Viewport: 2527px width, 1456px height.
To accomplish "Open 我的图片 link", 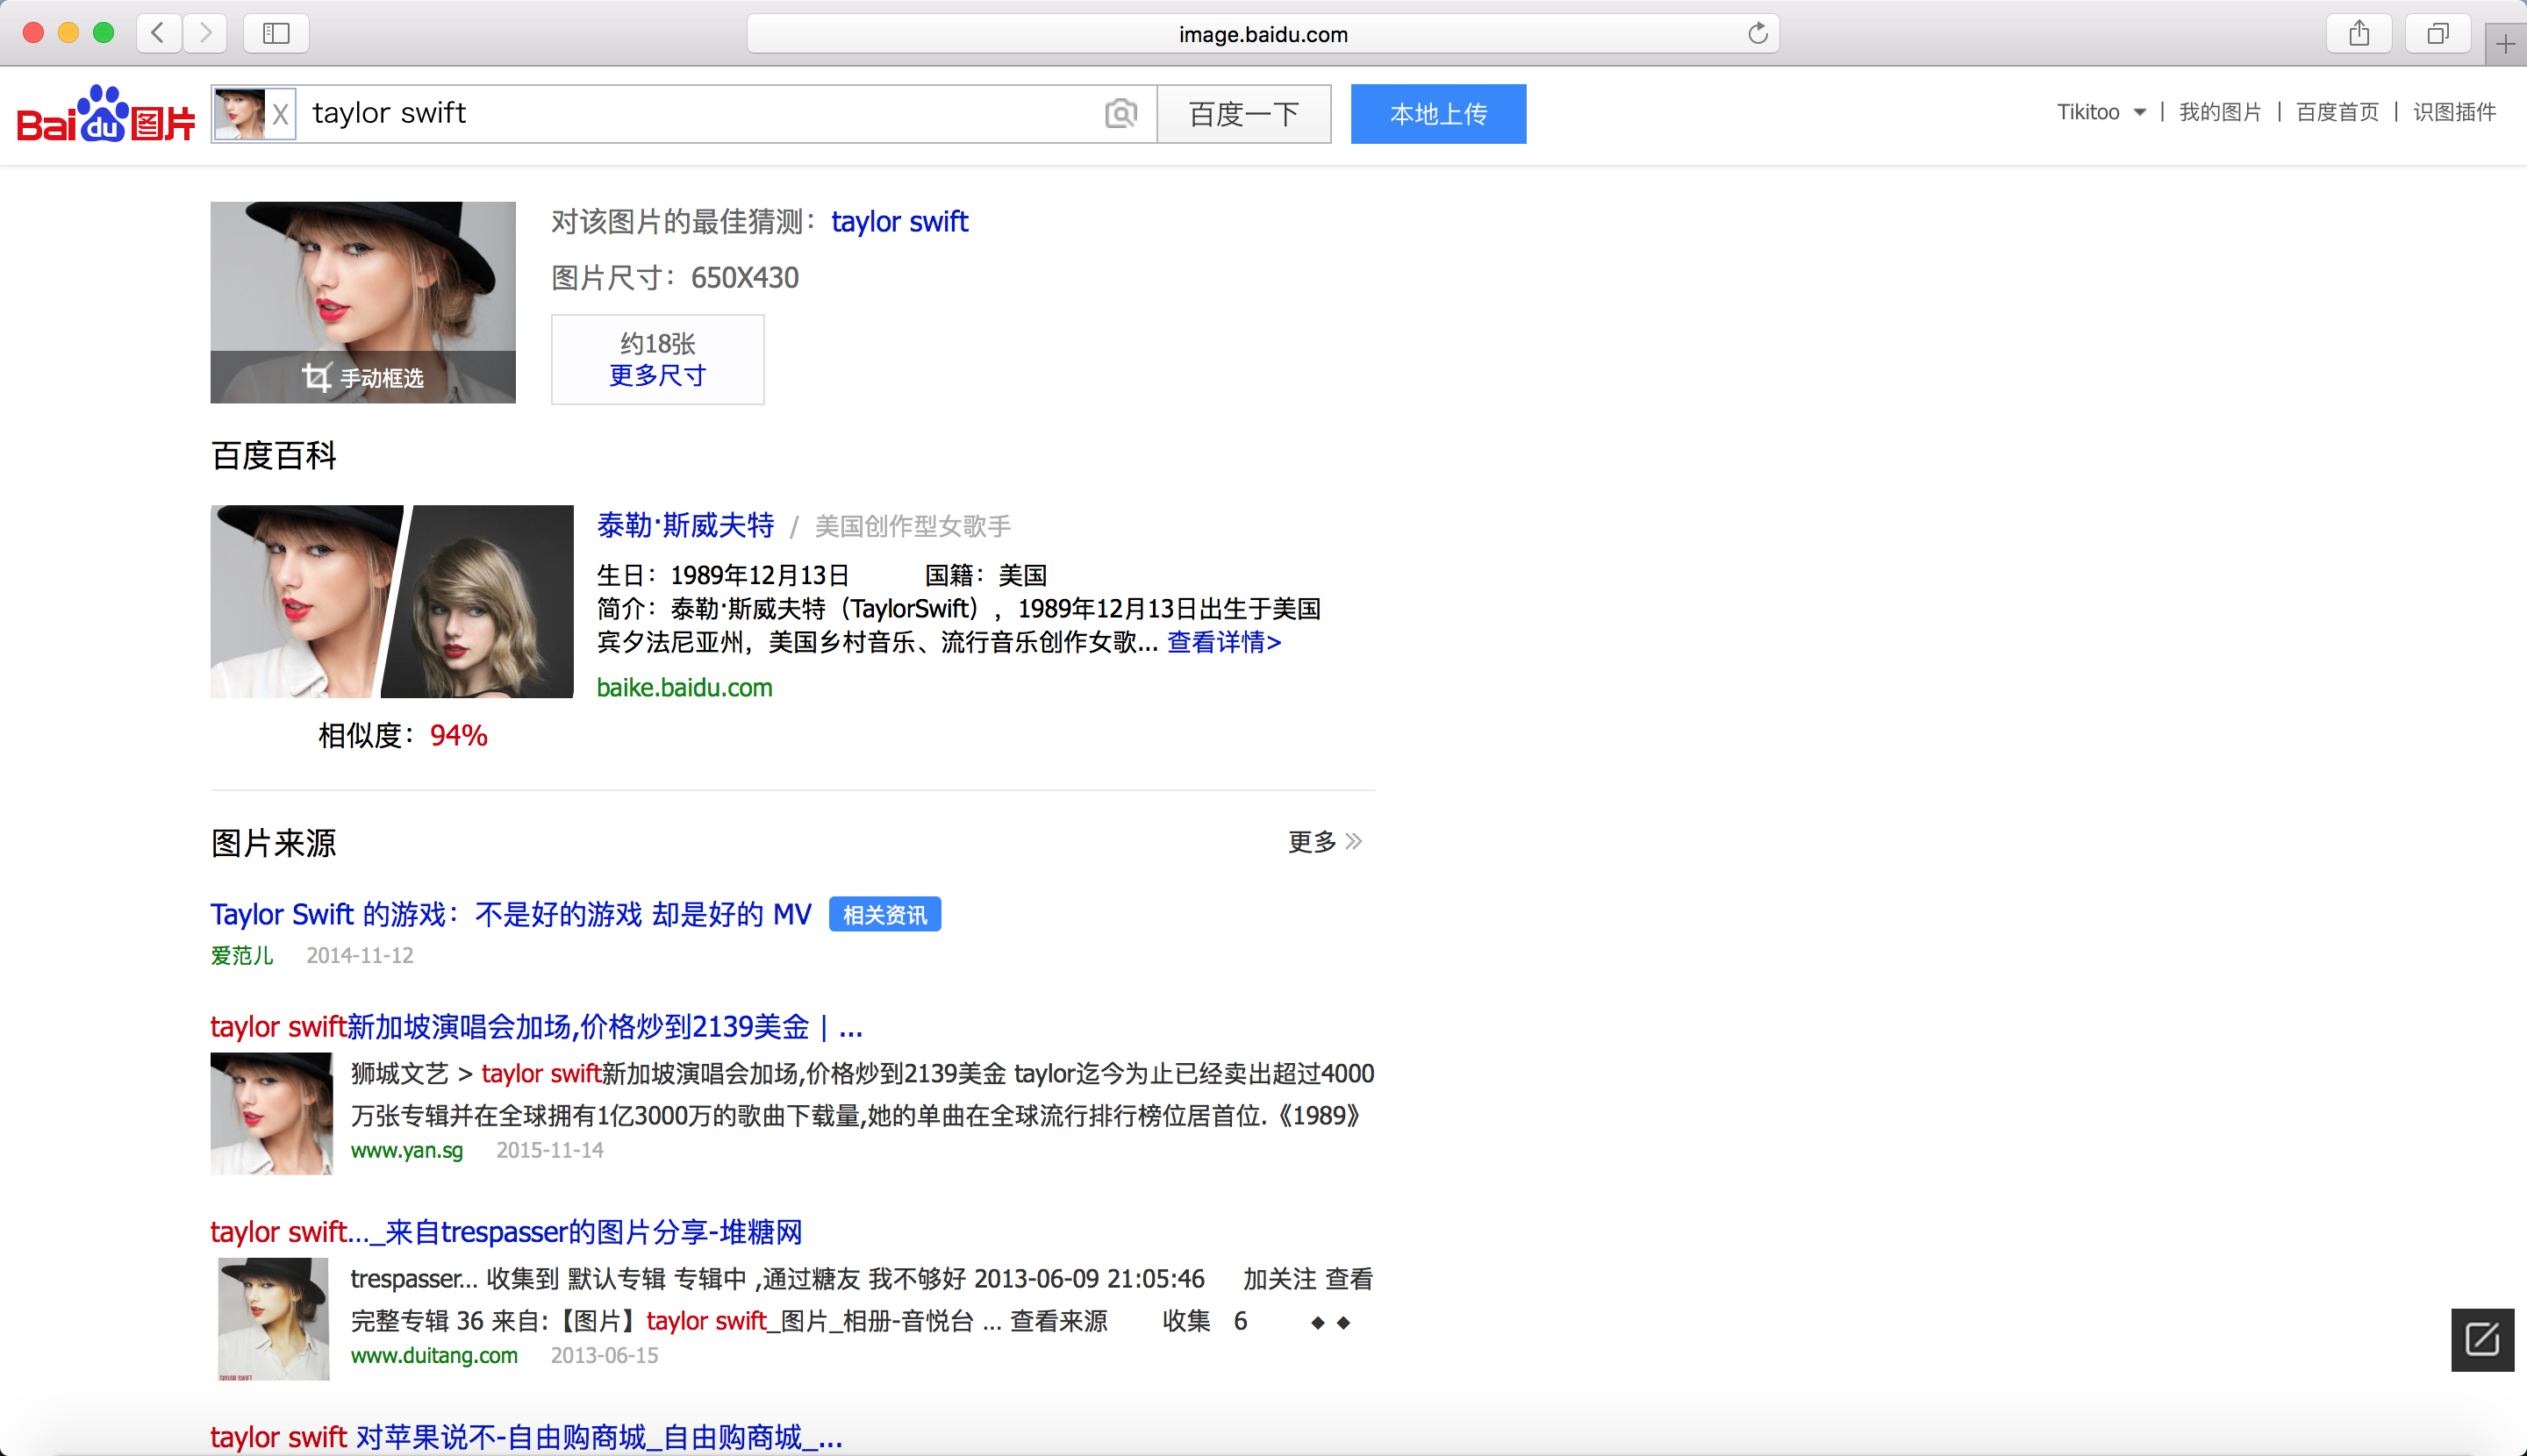I will (x=2220, y=112).
